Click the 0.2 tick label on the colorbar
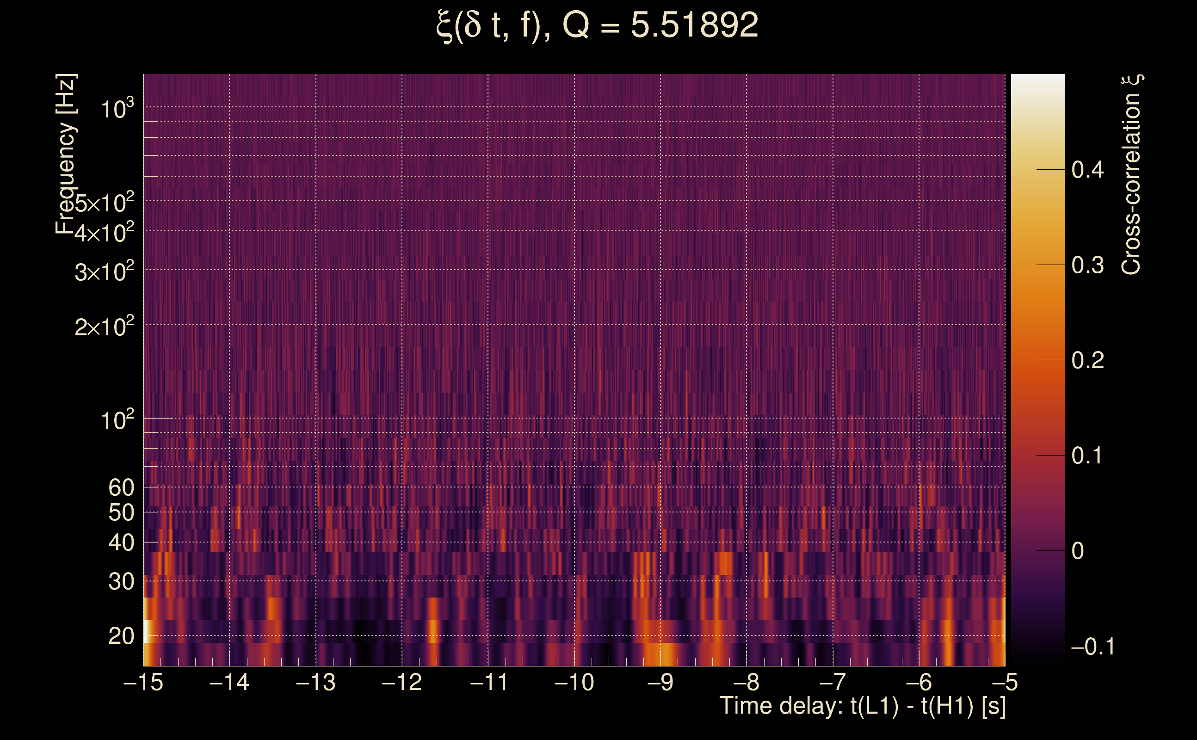 [1087, 361]
